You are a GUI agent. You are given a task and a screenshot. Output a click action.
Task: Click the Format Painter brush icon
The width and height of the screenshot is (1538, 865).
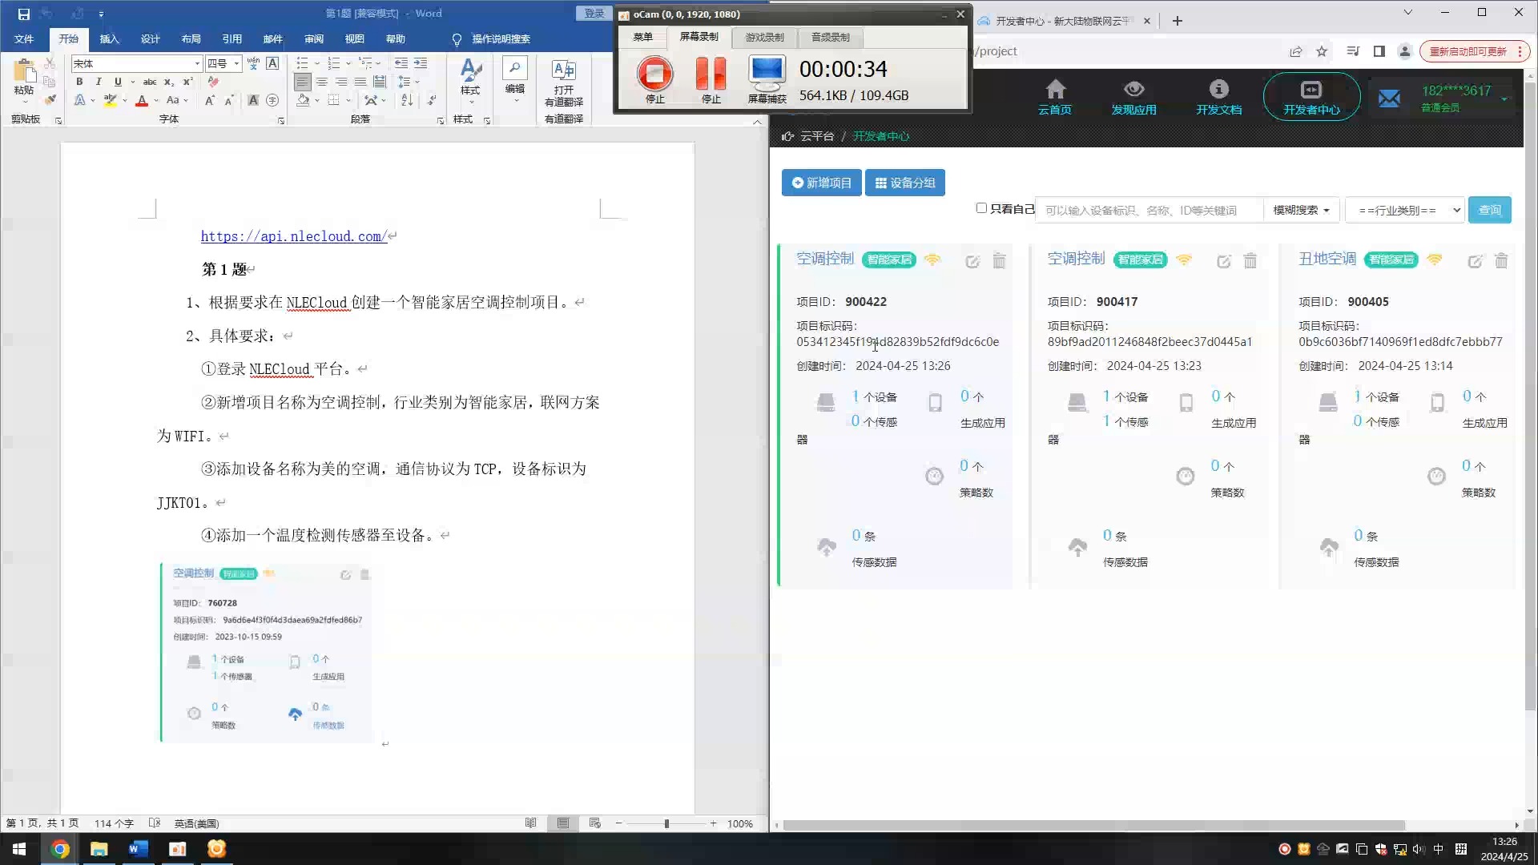coord(50,100)
